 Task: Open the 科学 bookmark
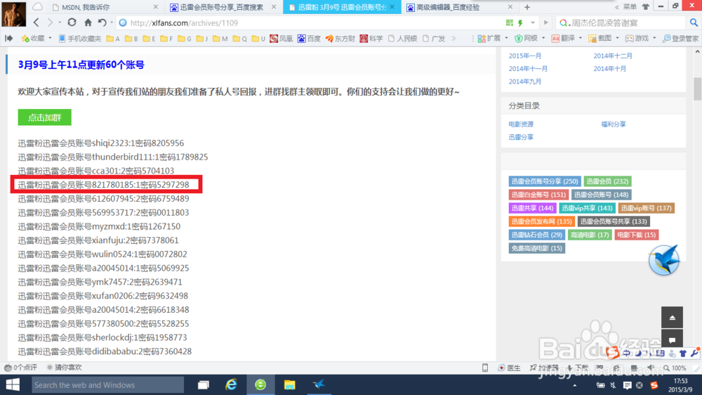371,39
